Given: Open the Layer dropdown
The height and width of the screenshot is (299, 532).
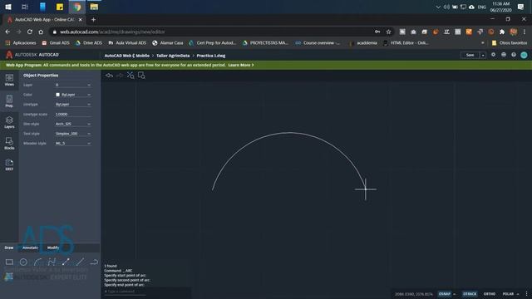Looking at the screenshot, I should 73,85.
